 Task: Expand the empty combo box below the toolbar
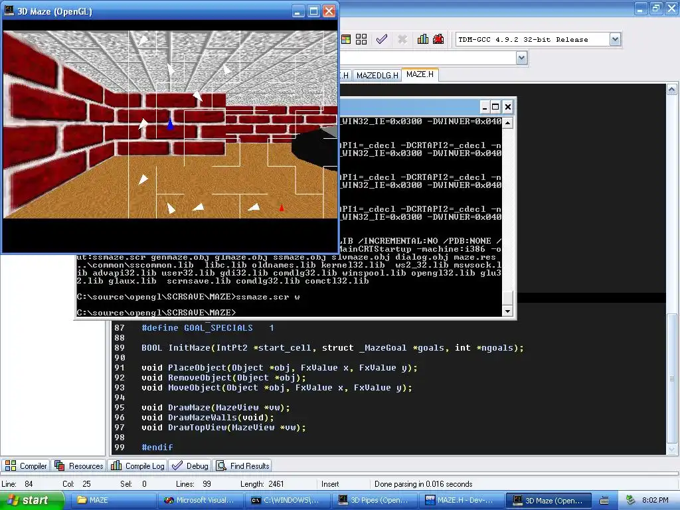(521, 58)
